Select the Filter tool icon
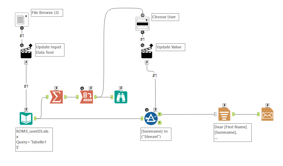The image size is (283, 166). point(151,118)
